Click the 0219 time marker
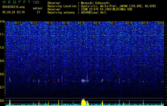 tap(145, 23)
